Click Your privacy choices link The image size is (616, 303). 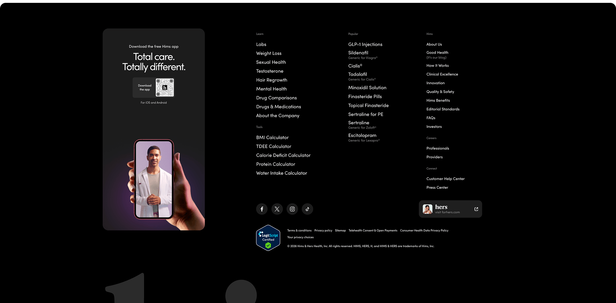tap(300, 237)
